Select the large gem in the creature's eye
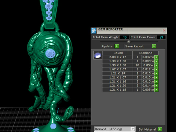Image resolution: width=176 pixels, height=132 pixels. pos(50,54)
